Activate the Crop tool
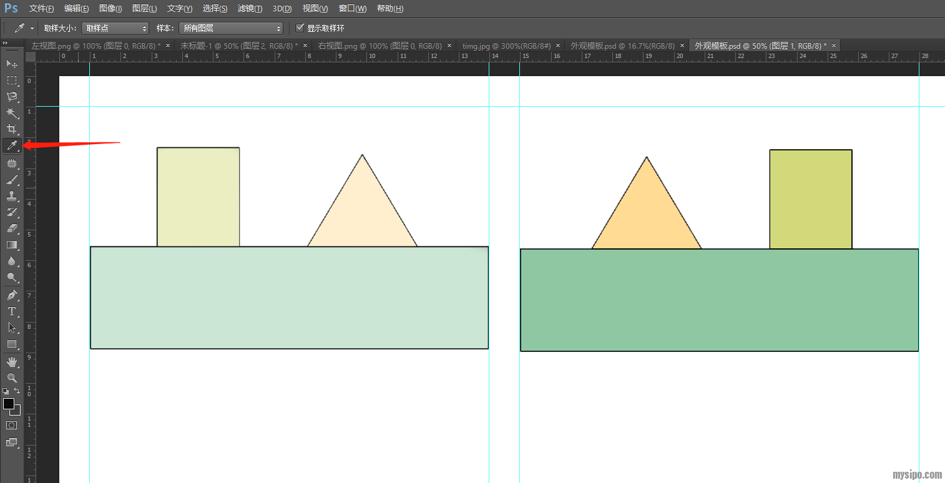Image resolution: width=945 pixels, height=483 pixels. 11,129
